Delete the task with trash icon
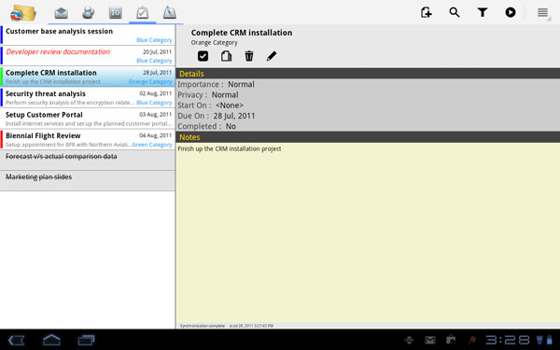Image resolution: width=560 pixels, height=350 pixels. (x=249, y=56)
